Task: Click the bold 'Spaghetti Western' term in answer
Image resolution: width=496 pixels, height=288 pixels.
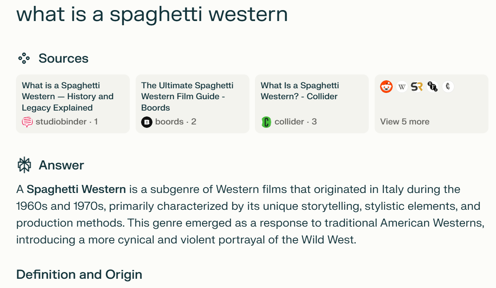Action: pyautogui.click(x=76, y=189)
